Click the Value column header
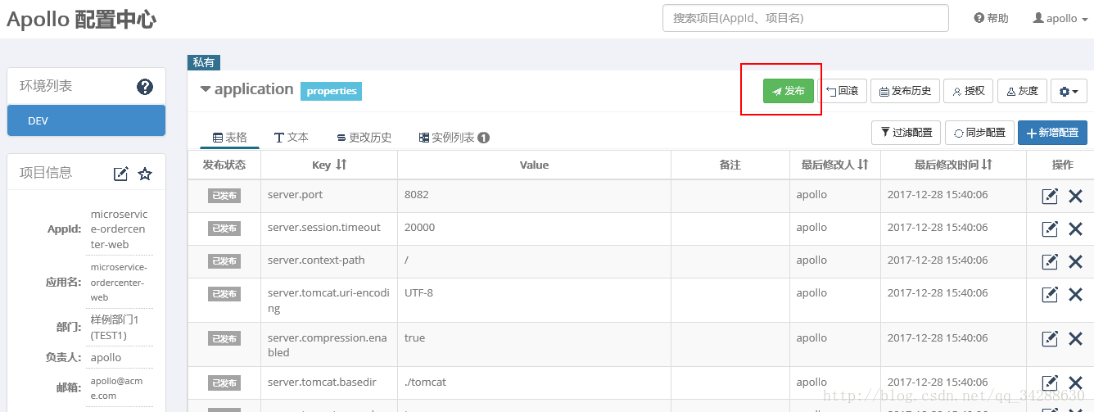Image resolution: width=1094 pixels, height=412 pixels. (534, 165)
